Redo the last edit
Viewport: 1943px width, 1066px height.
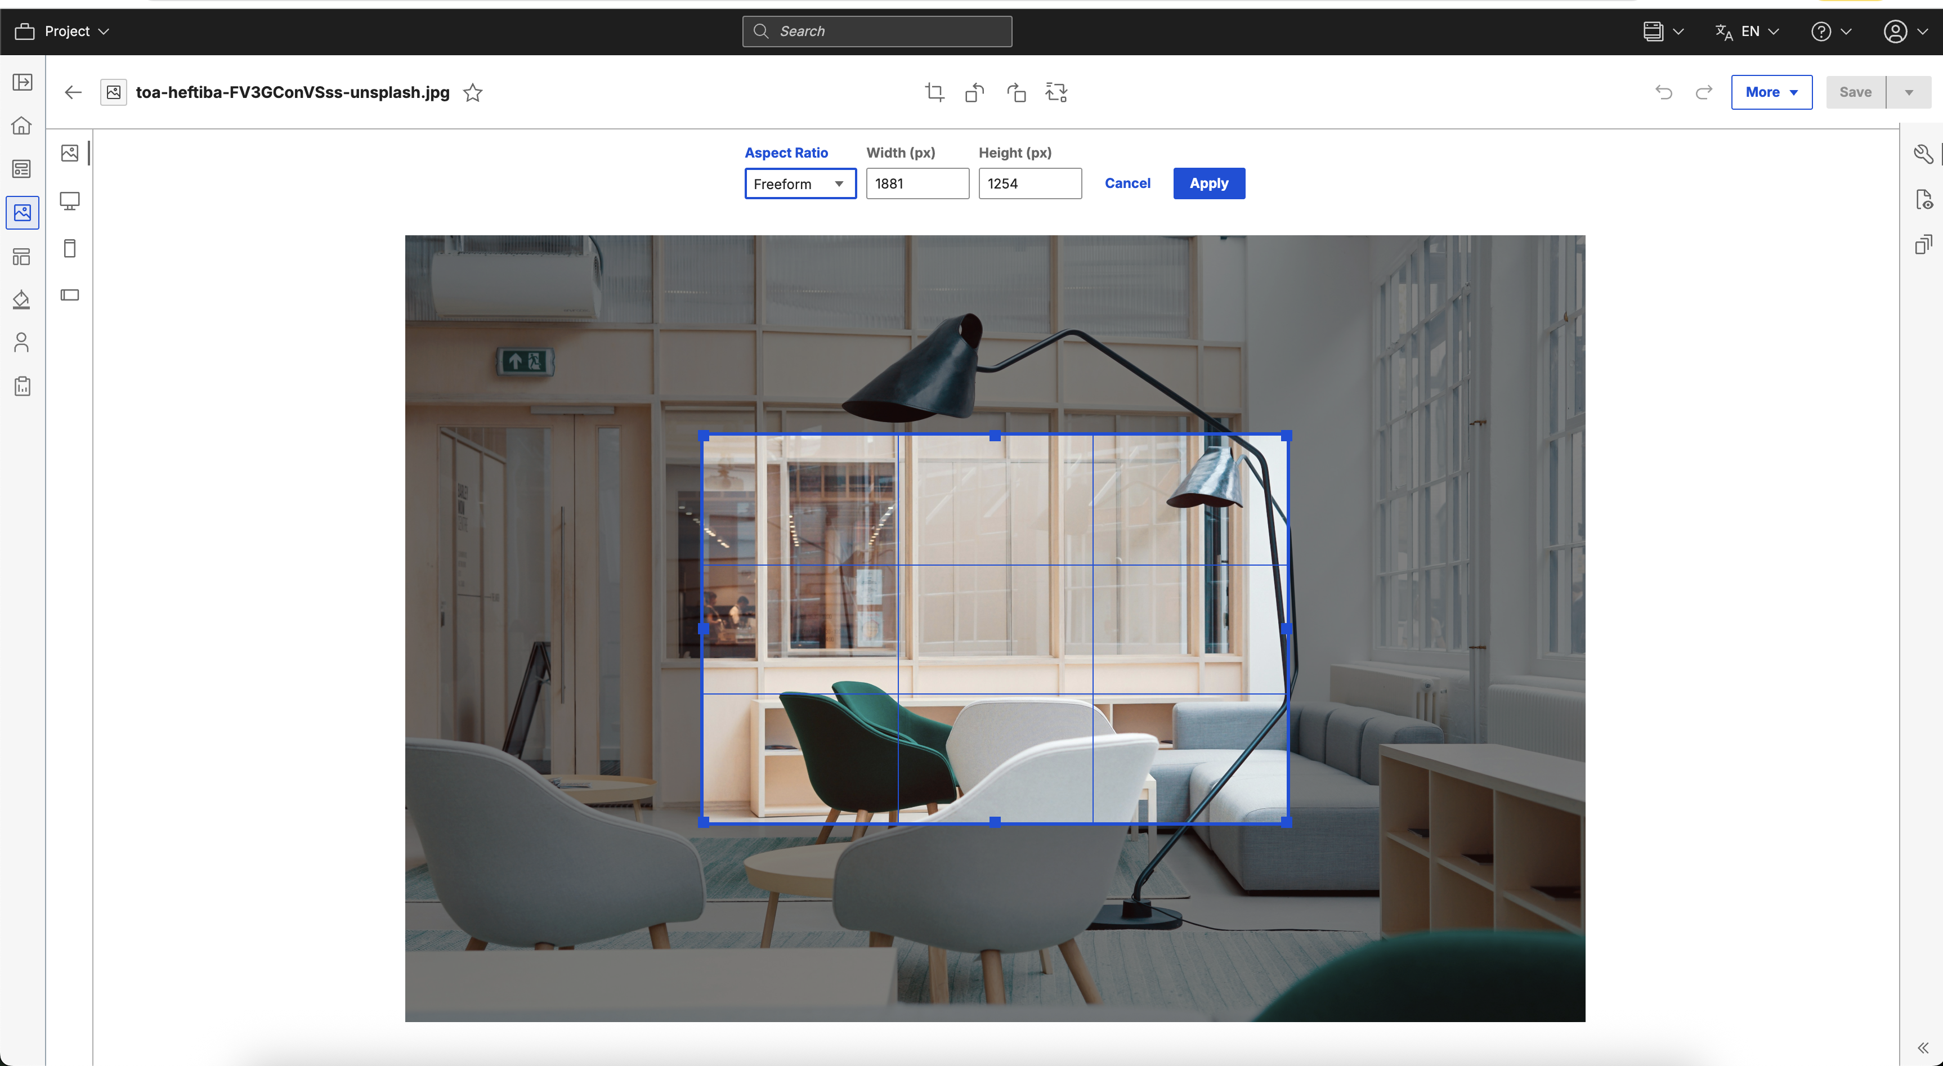click(x=1704, y=92)
